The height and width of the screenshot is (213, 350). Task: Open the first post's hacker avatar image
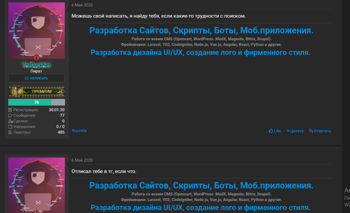pos(37,31)
